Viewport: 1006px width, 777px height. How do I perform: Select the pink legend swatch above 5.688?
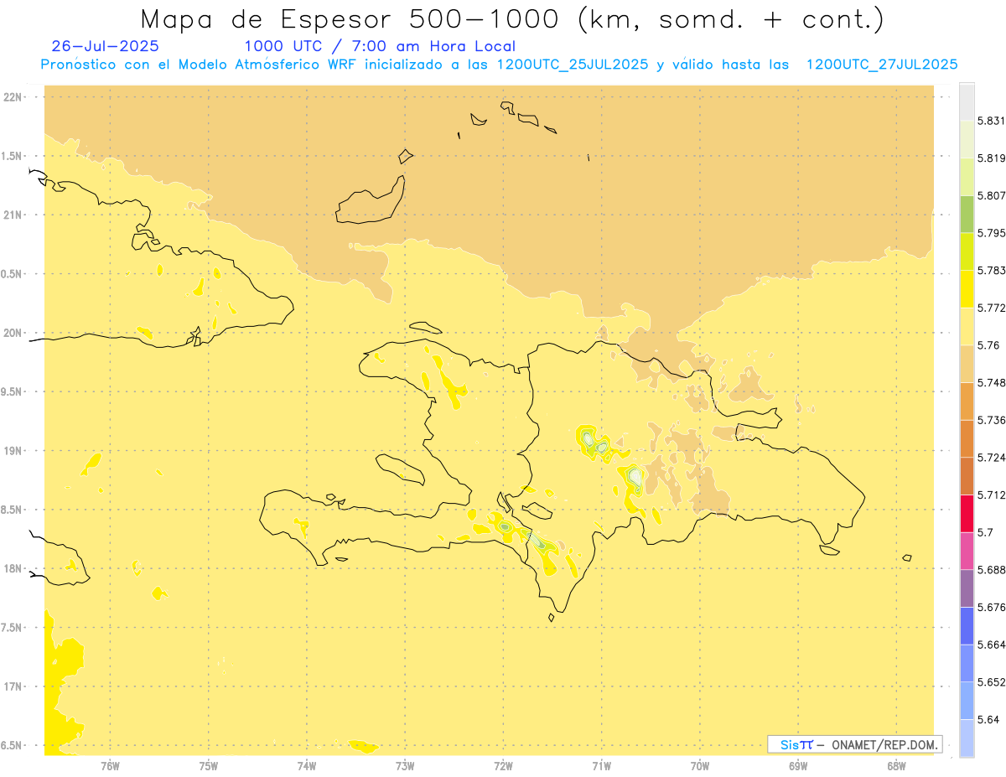(x=967, y=551)
